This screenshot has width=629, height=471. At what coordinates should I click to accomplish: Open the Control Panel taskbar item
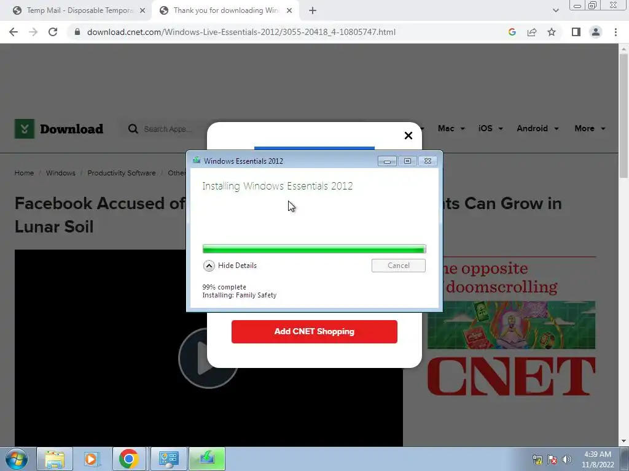[x=168, y=459]
